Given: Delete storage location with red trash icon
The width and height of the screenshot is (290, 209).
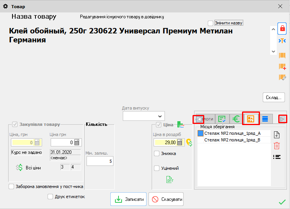Looking at the screenshot, I should pos(277,146).
